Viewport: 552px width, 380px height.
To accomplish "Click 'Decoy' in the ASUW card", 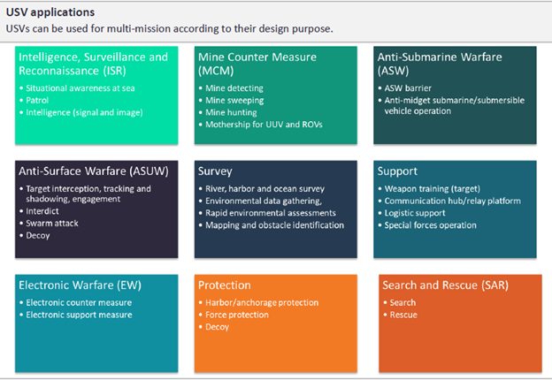I will pos(38,236).
